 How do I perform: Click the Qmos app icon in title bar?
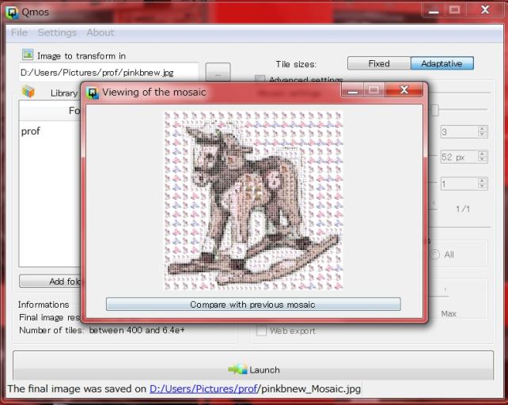[12, 13]
